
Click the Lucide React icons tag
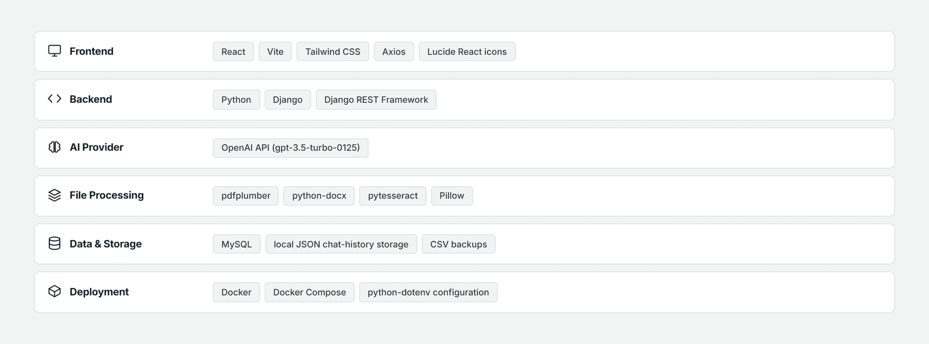tap(467, 51)
